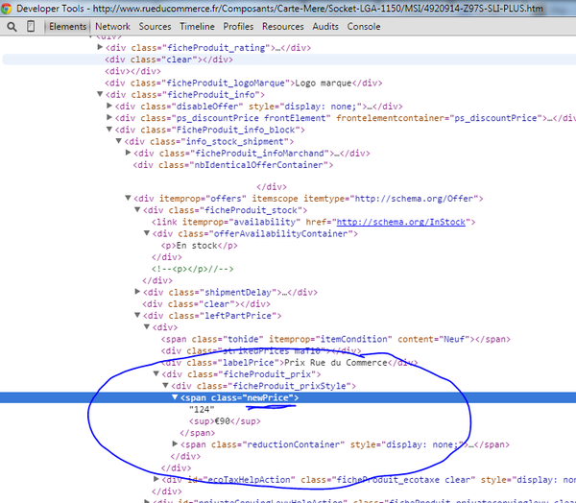The image size is (576, 503).
Task: Collapse the ficheProduit_prix div node
Action: coord(156,373)
